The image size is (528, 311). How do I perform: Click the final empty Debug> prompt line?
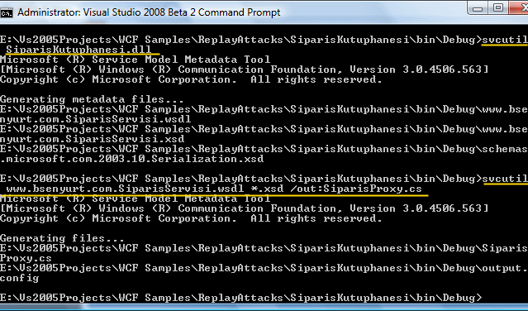241,298
